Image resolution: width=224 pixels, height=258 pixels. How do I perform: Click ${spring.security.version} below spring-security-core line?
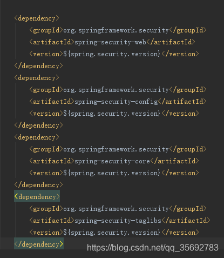[x=112, y=173]
